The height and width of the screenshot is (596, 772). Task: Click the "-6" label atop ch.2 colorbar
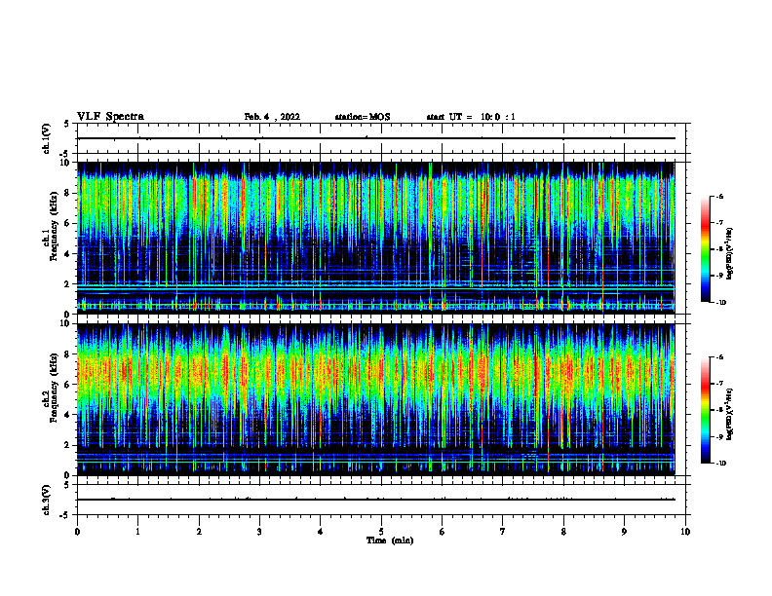click(x=719, y=357)
